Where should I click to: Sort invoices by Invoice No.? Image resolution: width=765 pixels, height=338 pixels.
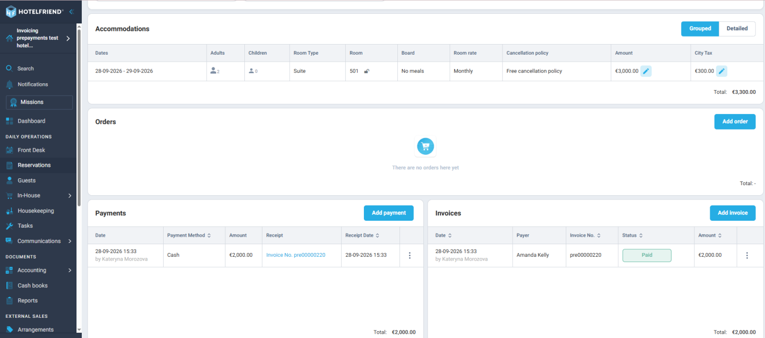[599, 235]
